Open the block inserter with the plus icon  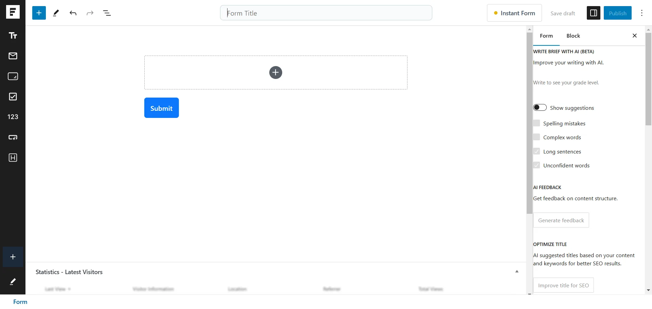click(x=39, y=13)
